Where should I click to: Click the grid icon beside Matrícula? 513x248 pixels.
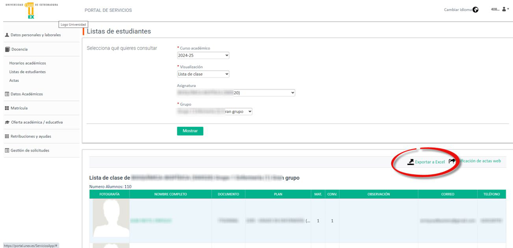(7, 108)
